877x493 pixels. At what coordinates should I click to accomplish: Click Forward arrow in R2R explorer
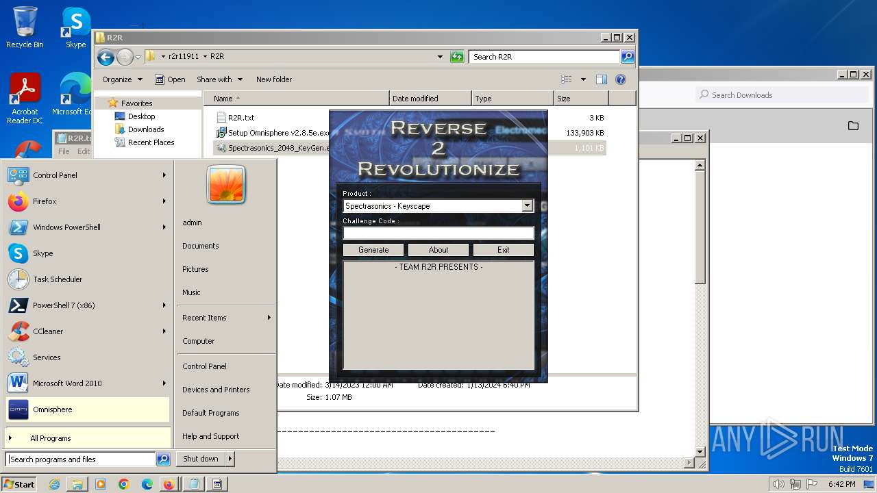(x=125, y=57)
